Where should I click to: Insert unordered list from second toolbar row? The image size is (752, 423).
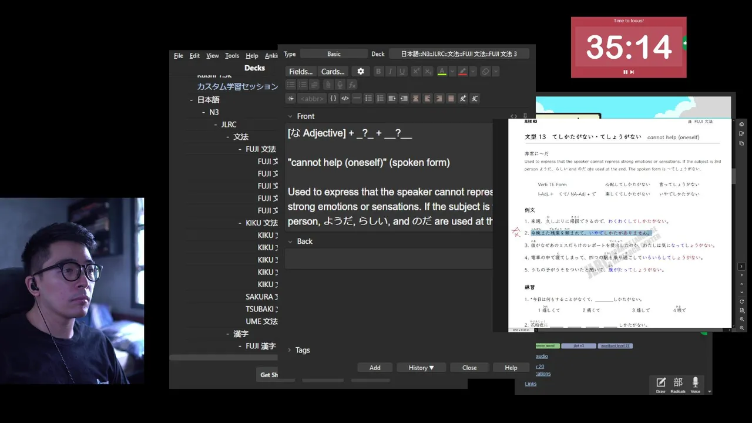291,85
